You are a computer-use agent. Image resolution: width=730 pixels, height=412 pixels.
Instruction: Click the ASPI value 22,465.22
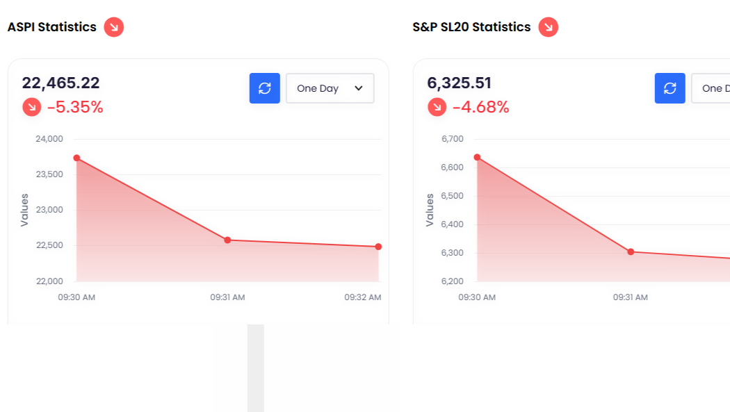[61, 83]
